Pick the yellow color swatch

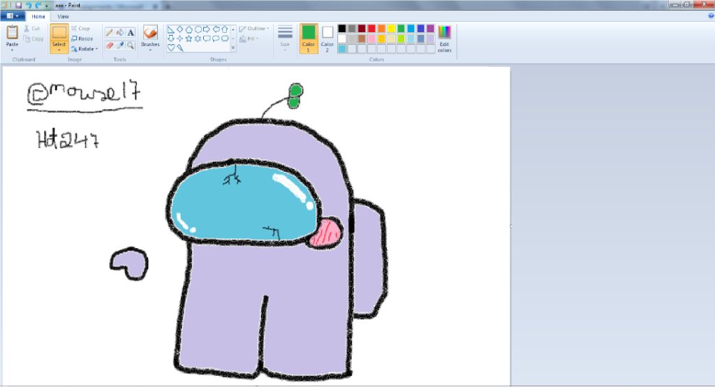pos(391,29)
